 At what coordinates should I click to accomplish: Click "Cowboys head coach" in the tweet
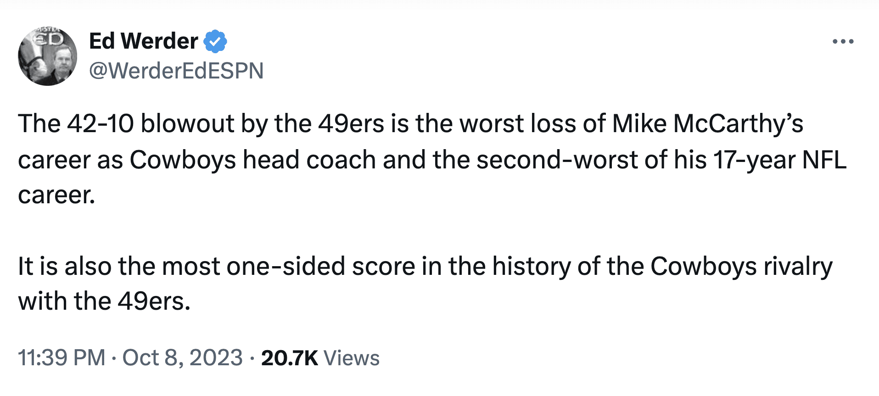point(253,160)
